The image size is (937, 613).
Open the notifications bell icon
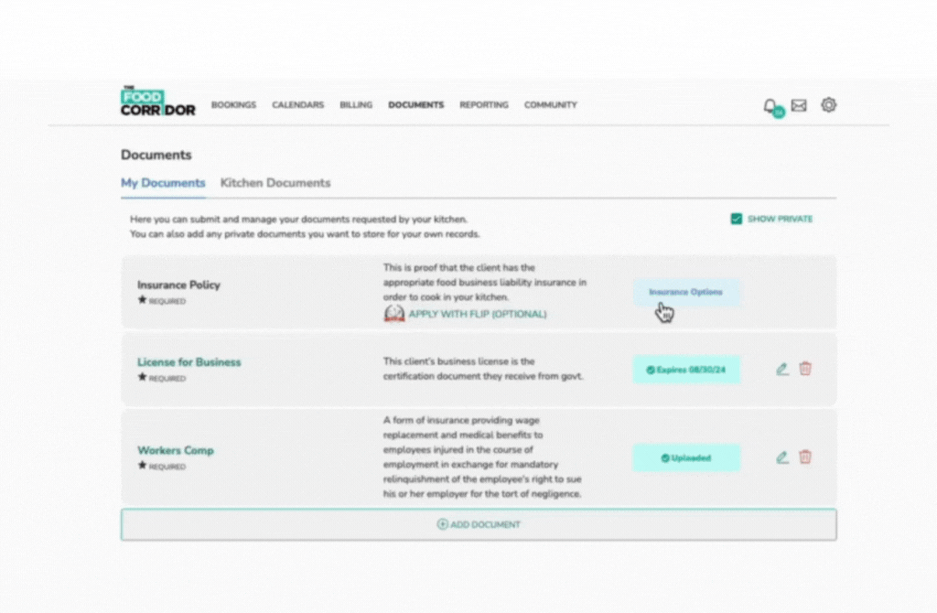[770, 106]
